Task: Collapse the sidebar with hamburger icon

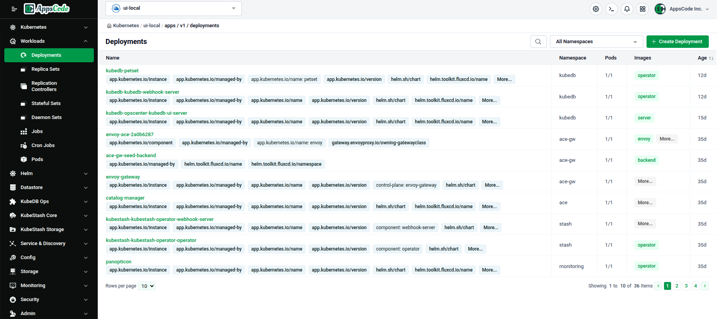Action: point(14,9)
